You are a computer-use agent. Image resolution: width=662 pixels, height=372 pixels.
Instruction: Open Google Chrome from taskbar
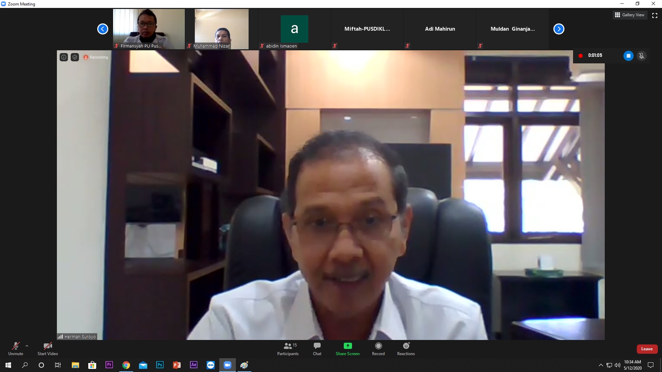(x=126, y=365)
